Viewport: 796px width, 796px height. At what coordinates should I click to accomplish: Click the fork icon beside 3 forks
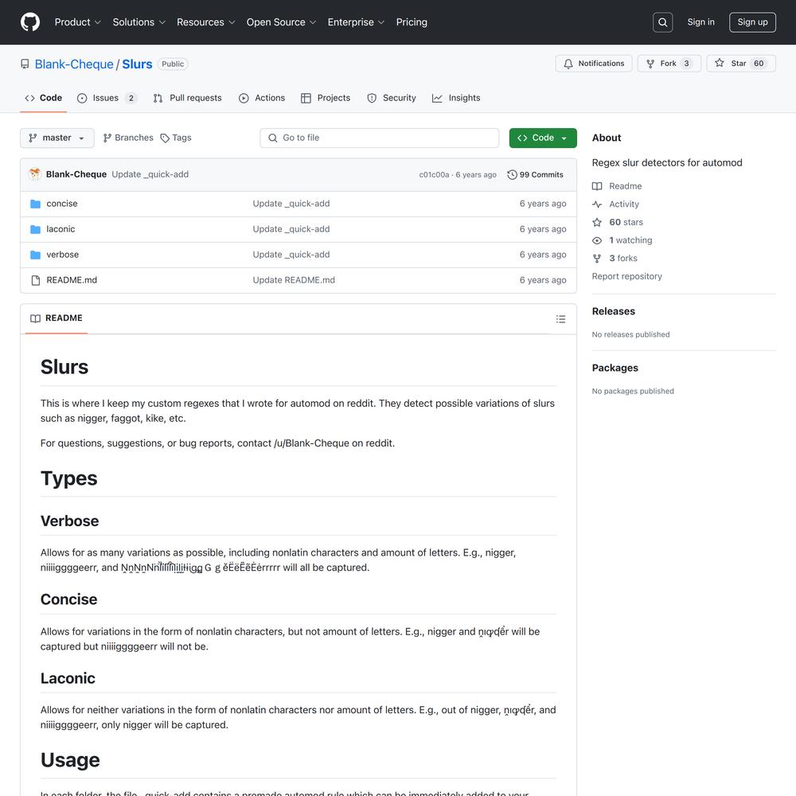click(597, 259)
